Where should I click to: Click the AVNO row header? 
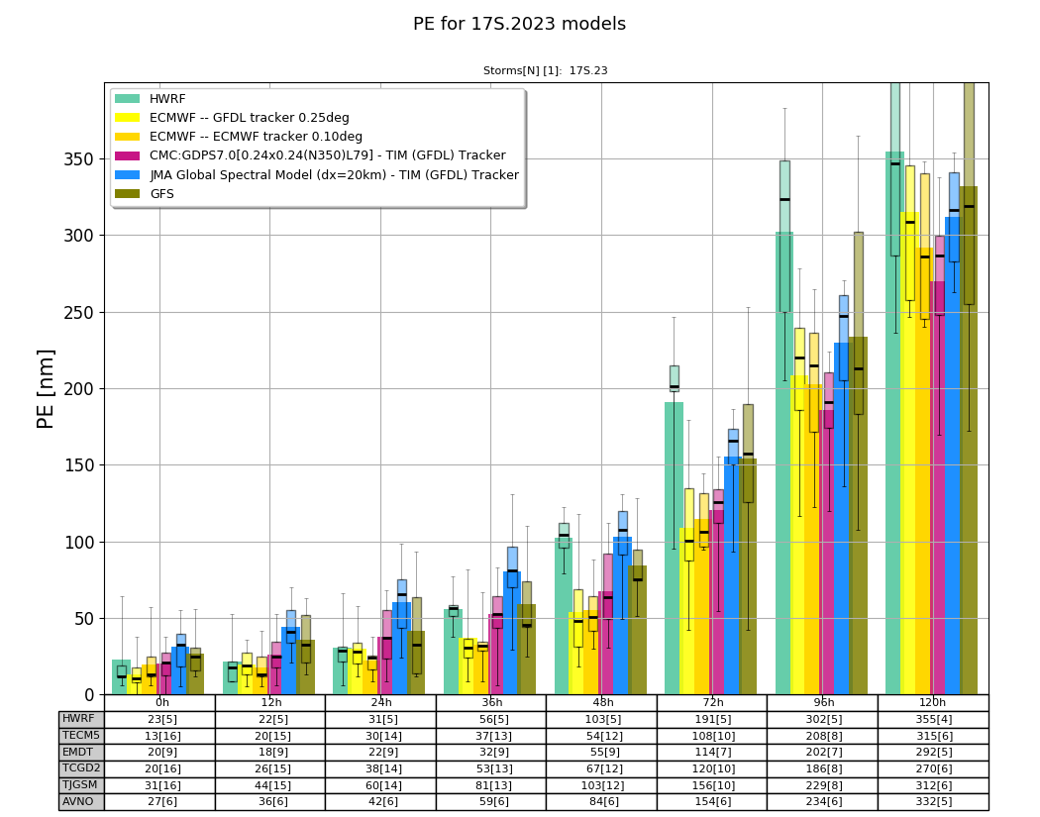coord(81,801)
